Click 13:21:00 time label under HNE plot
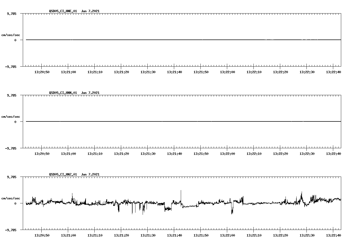The image size is (360, 245). coord(68,72)
